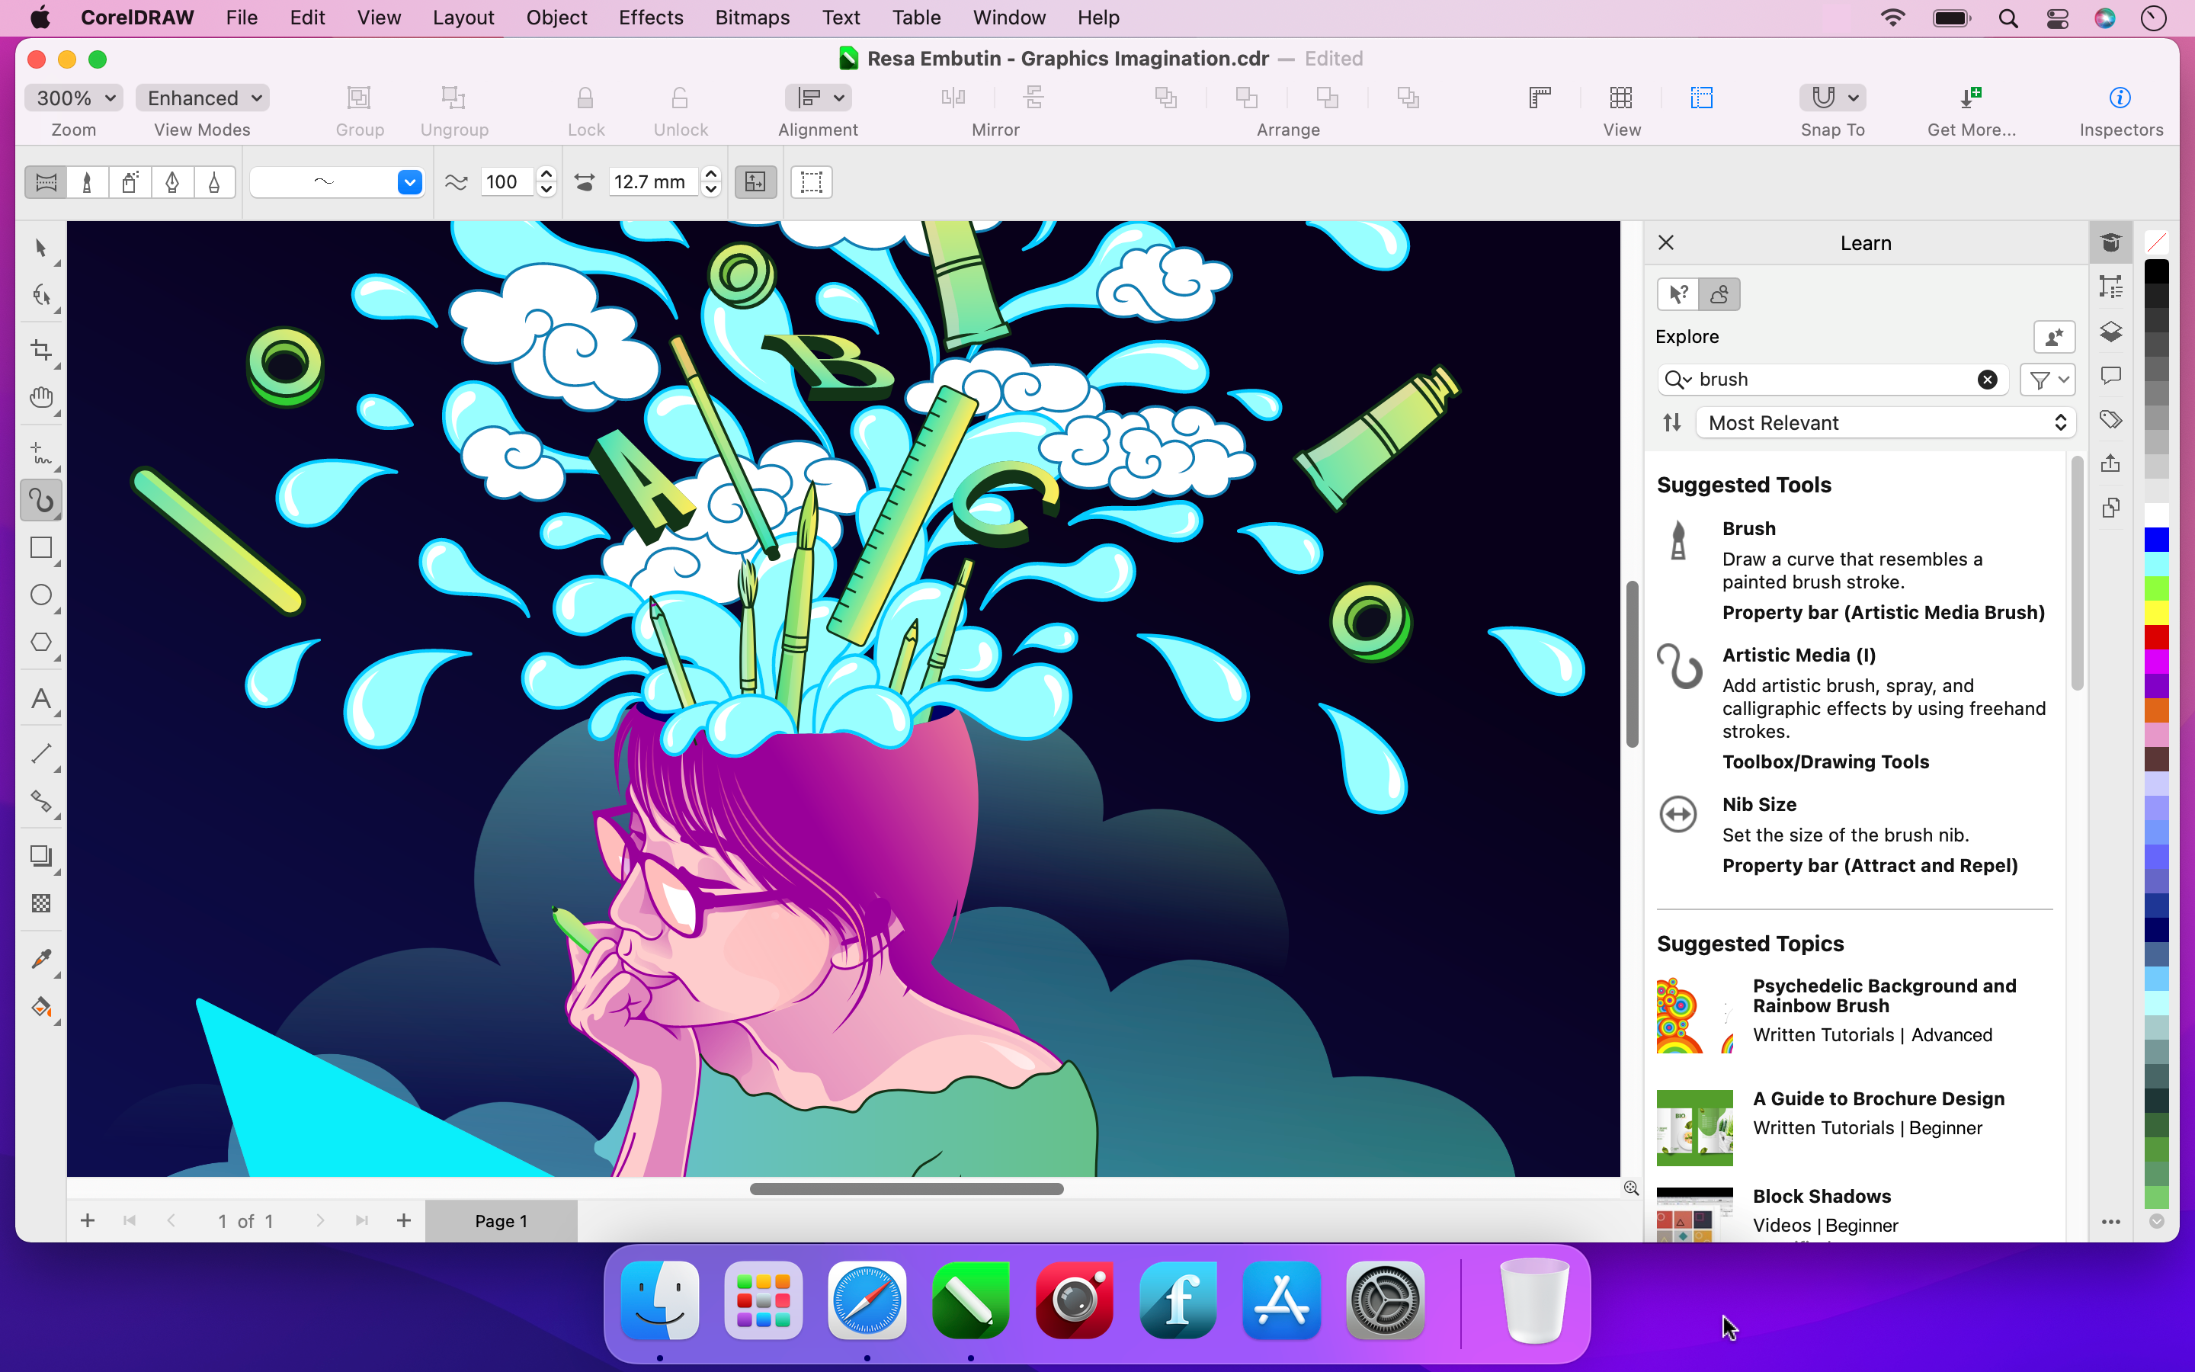Change the Most Relevant sort order
Screen dimensions: 2195x1372
(1884, 422)
